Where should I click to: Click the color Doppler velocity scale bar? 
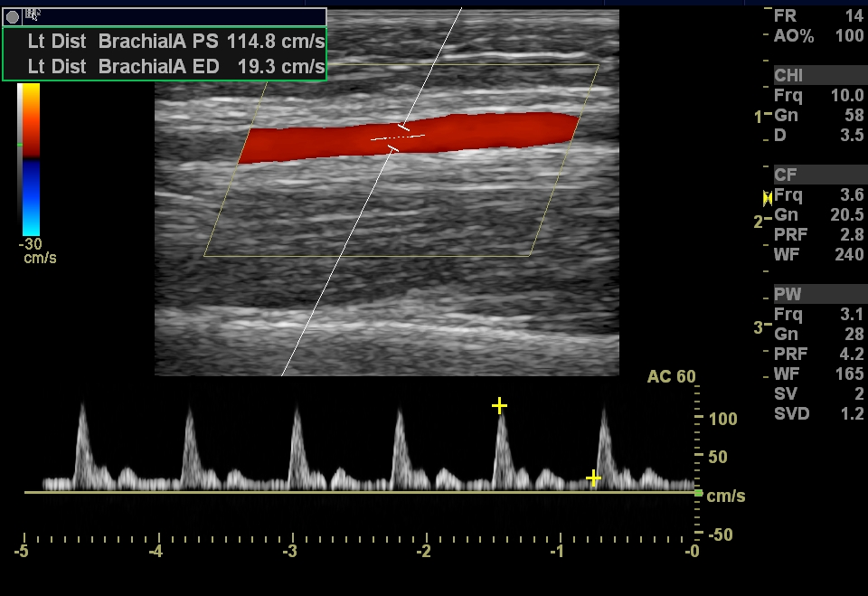[31, 158]
